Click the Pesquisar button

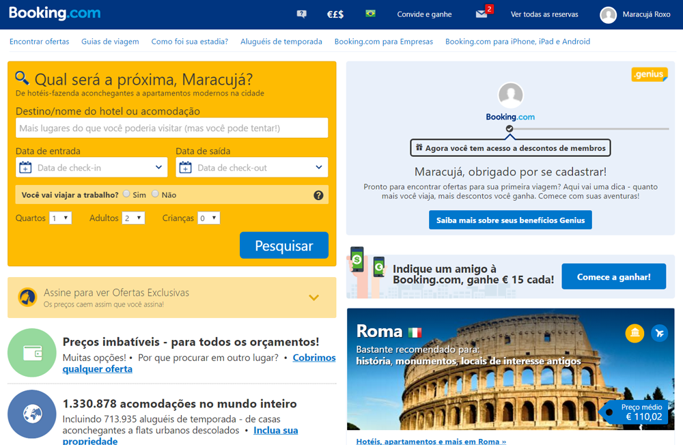(284, 246)
